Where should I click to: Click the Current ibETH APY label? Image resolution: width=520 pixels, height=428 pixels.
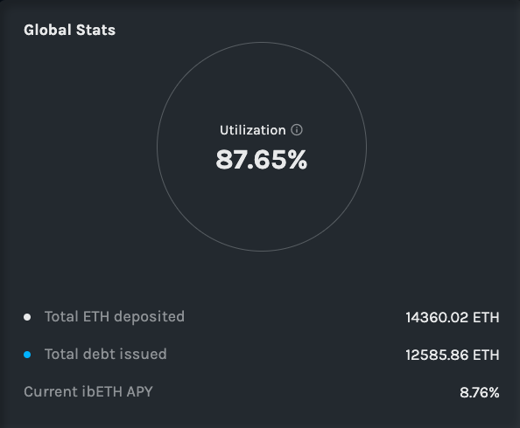click(x=88, y=392)
